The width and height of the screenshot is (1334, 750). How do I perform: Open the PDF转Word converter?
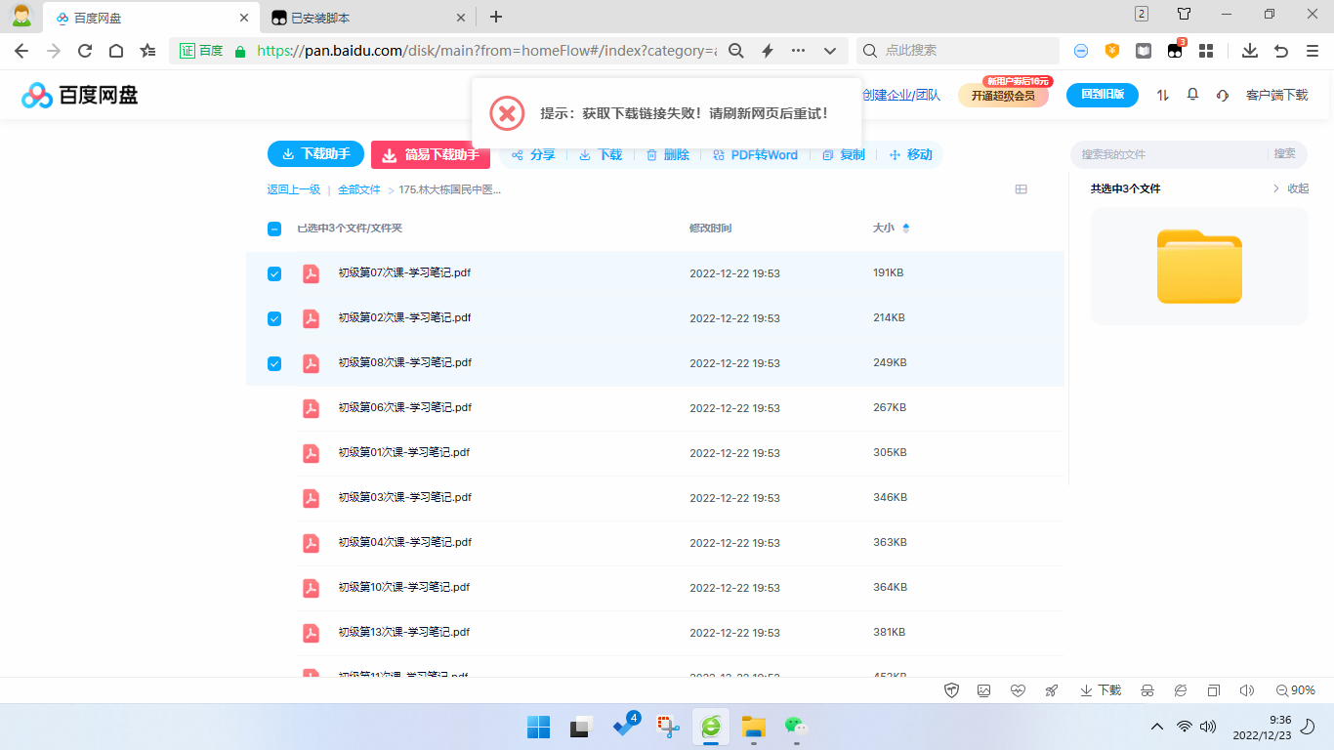coord(757,154)
